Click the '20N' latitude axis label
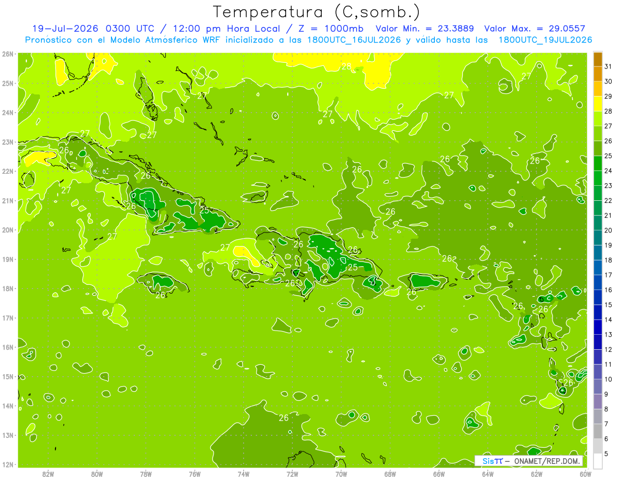The height and width of the screenshot is (481, 622). (x=7, y=230)
